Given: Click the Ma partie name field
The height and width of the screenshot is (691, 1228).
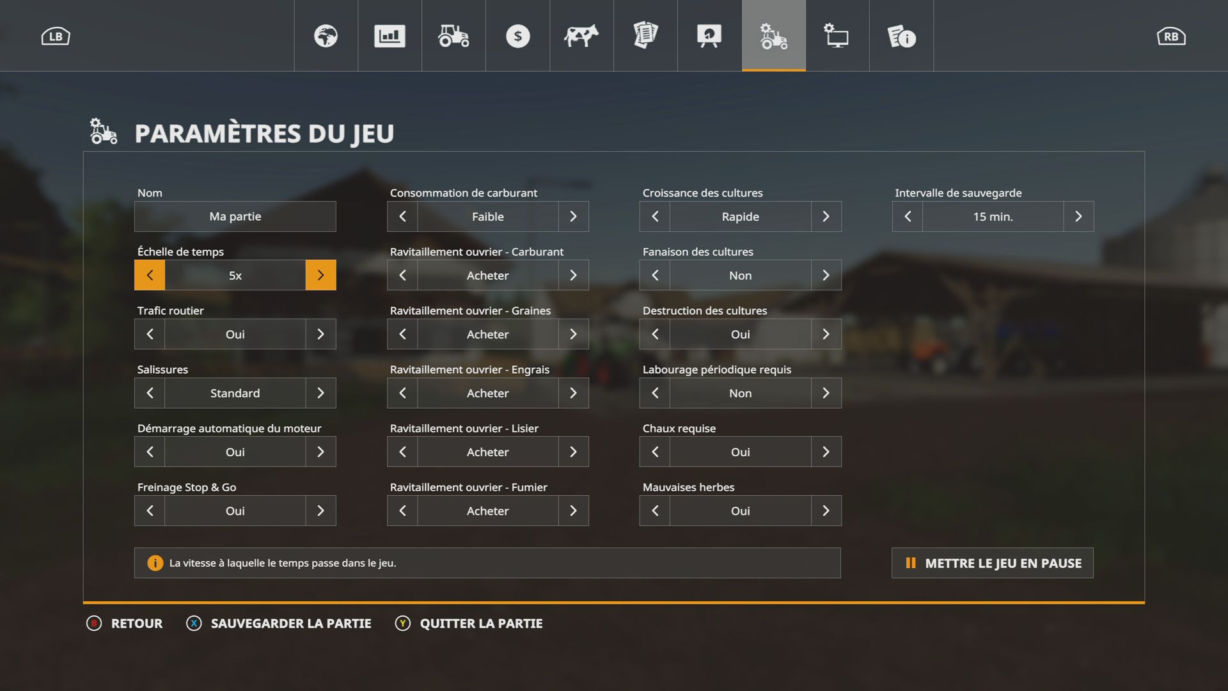Looking at the screenshot, I should tap(235, 216).
